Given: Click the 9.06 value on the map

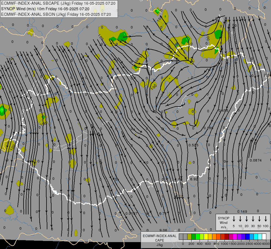Looking at the screenshot, I should pos(163,230).
